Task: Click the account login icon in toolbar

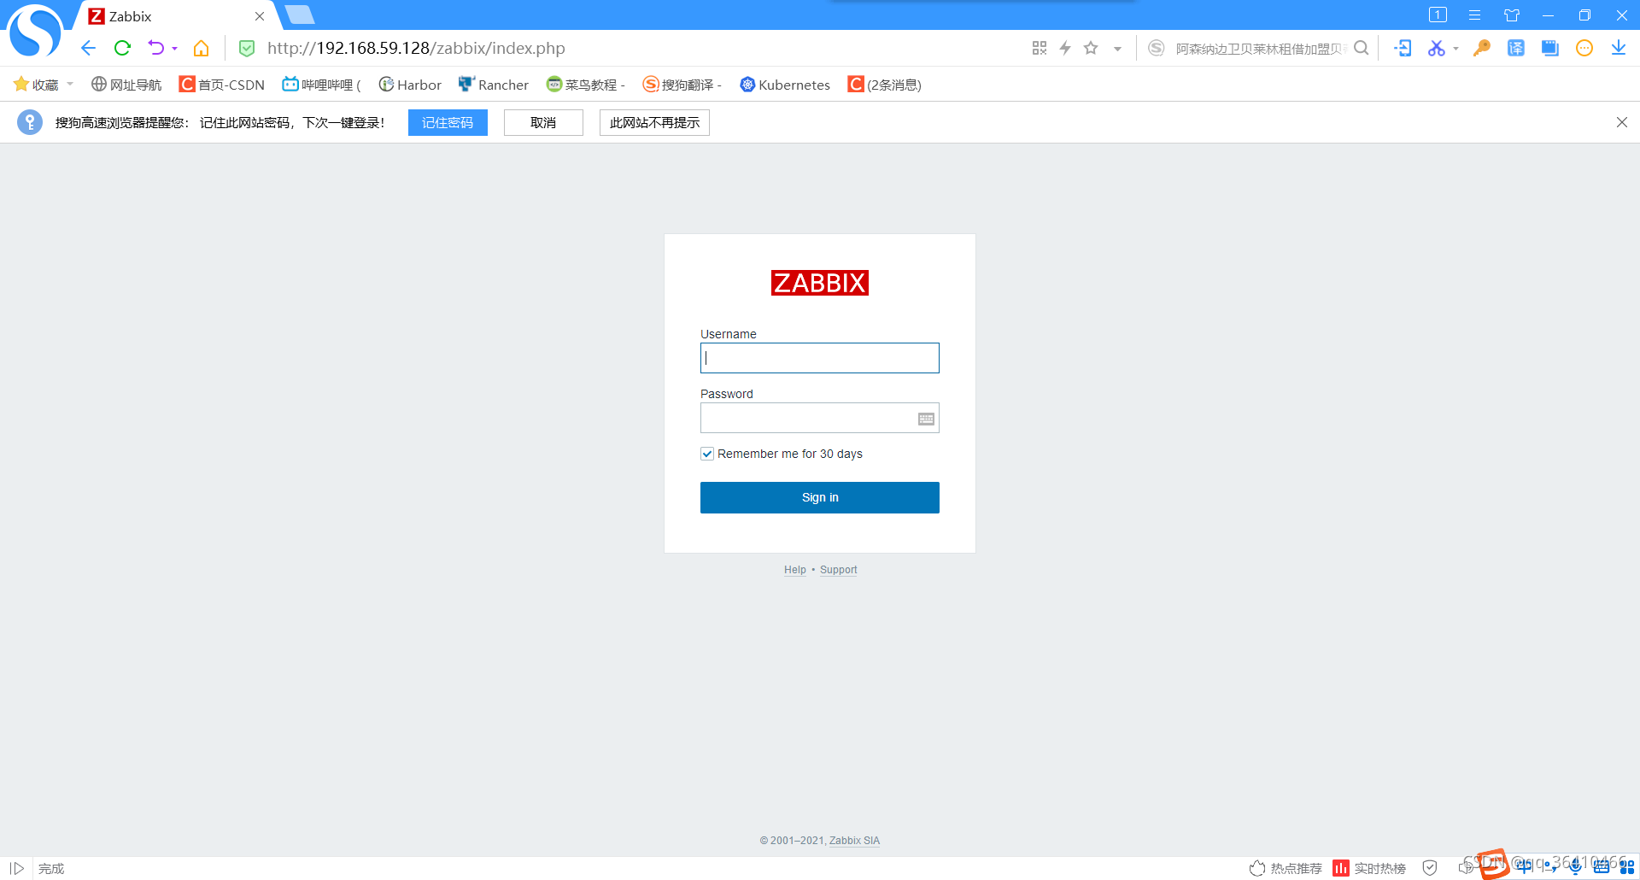Action: coord(1403,48)
